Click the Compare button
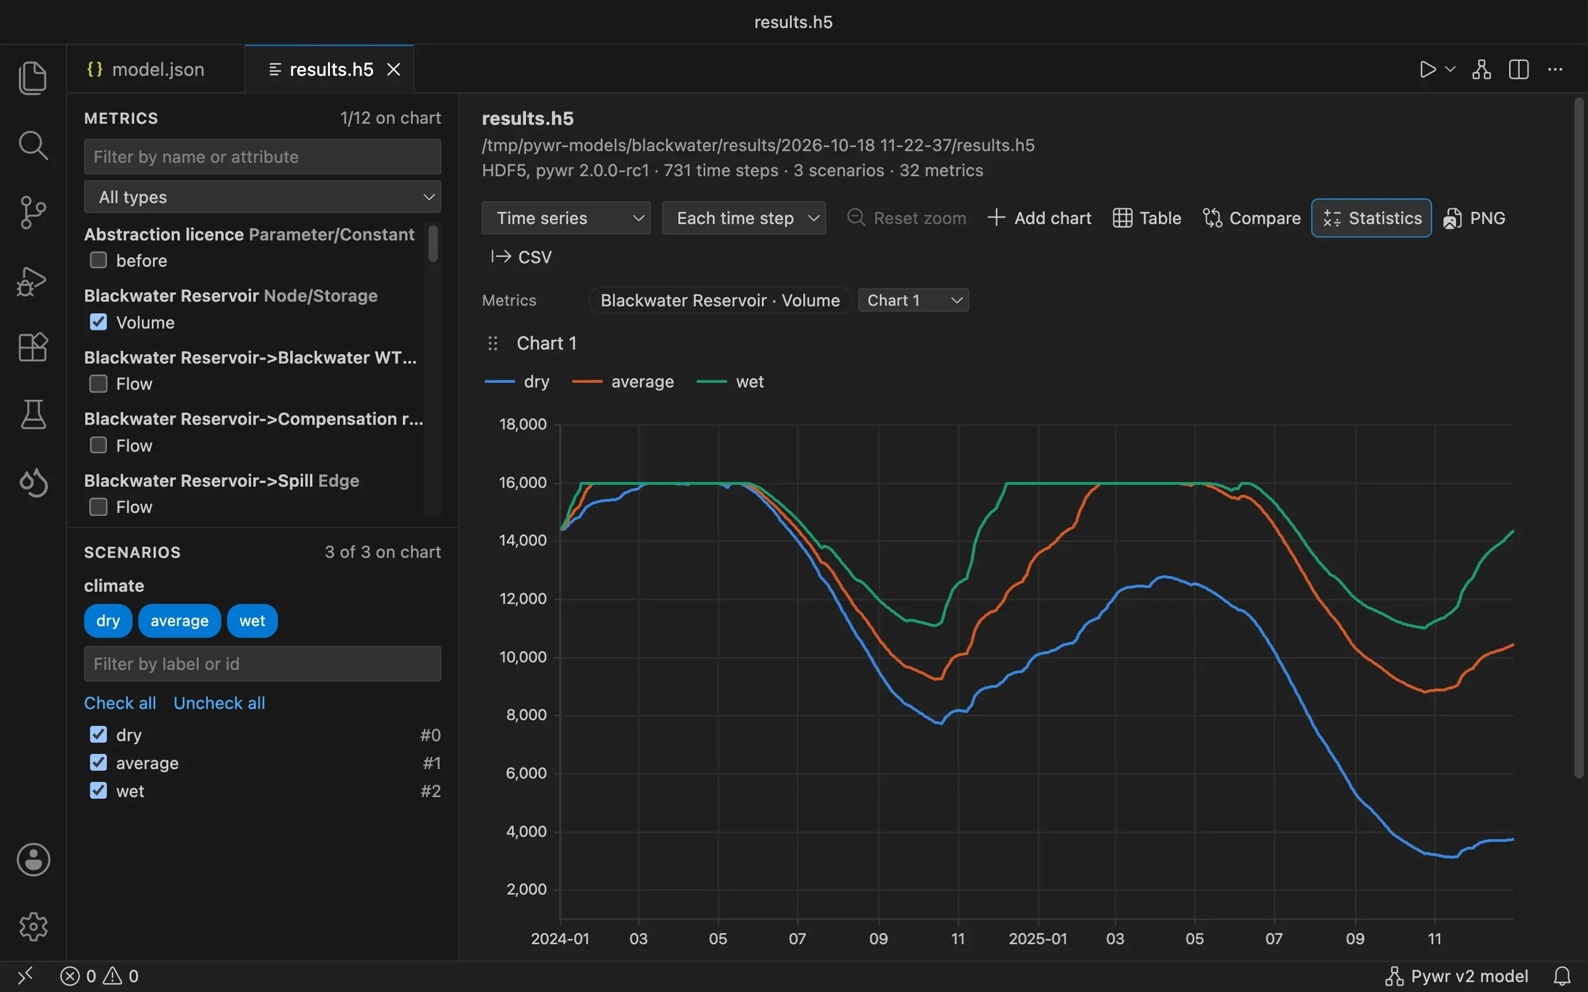The height and width of the screenshot is (992, 1588). [x=1251, y=218]
